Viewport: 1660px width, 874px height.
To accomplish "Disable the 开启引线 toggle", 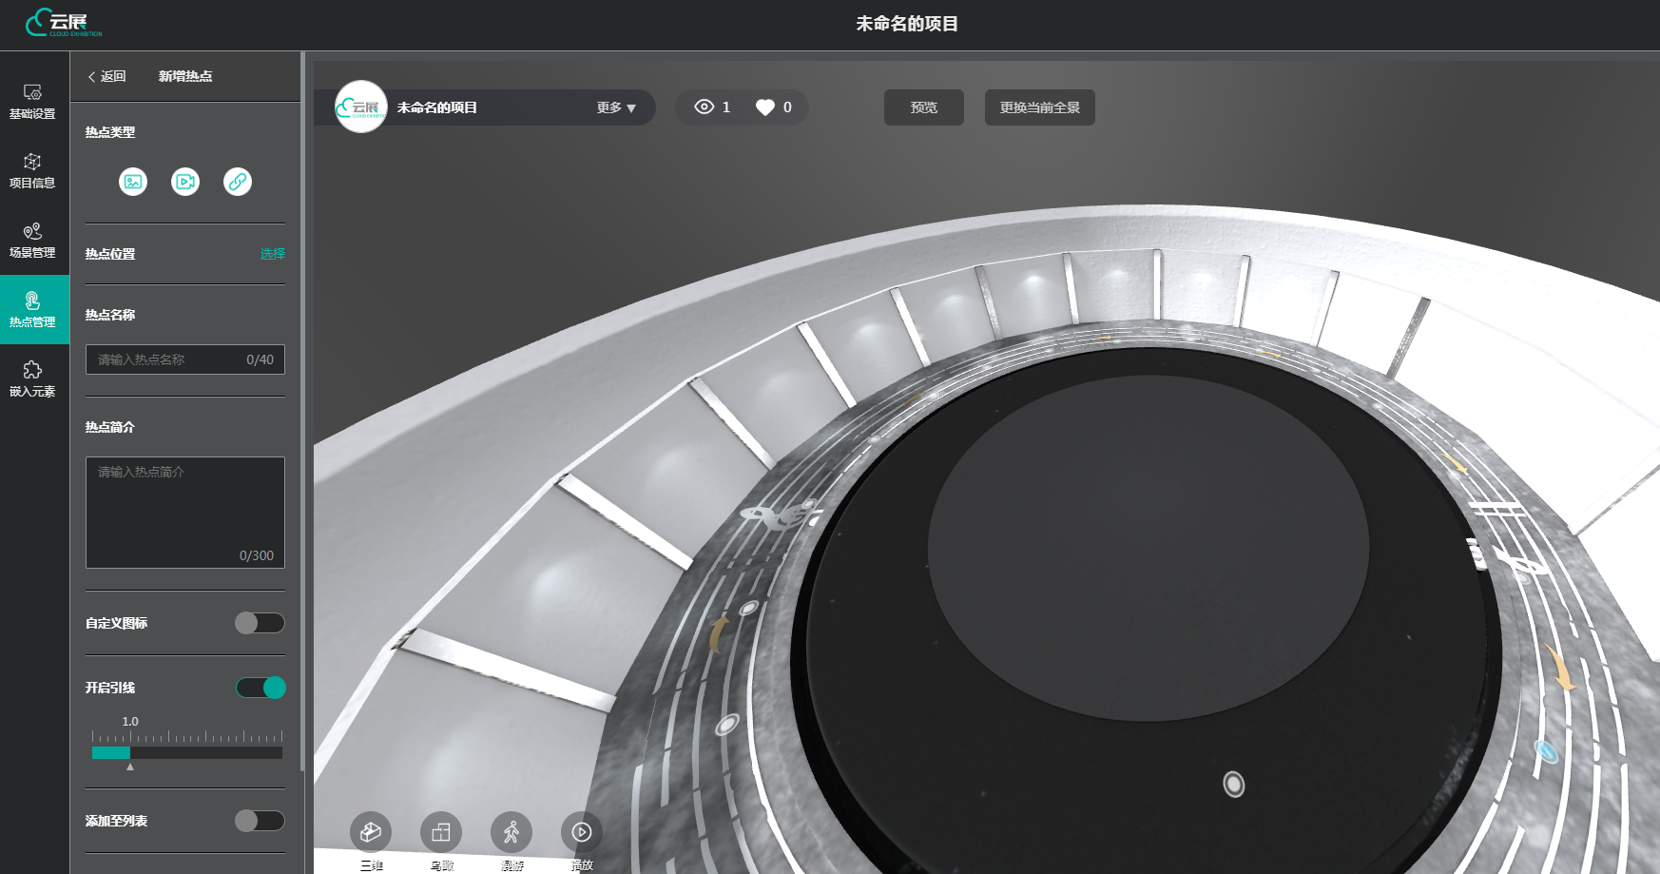I will click(261, 688).
